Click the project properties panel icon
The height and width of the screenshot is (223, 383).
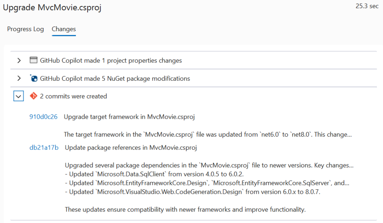click(x=33, y=61)
